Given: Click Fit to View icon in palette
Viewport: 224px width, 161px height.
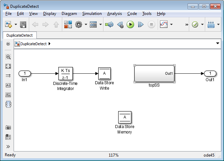Looking at the screenshot, I should click(x=8, y=66).
